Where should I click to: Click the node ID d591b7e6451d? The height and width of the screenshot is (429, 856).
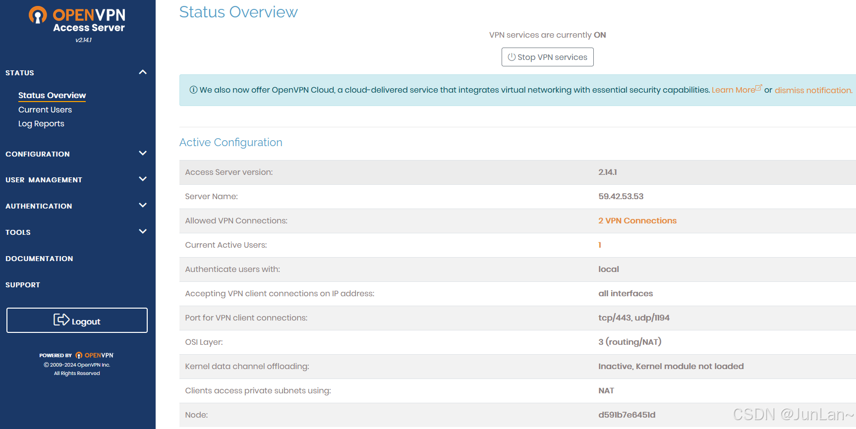pyautogui.click(x=627, y=415)
